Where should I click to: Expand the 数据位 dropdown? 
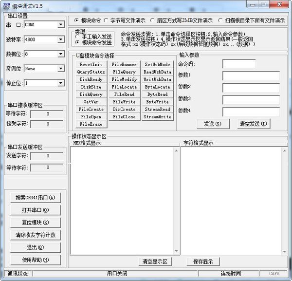tap(61, 54)
